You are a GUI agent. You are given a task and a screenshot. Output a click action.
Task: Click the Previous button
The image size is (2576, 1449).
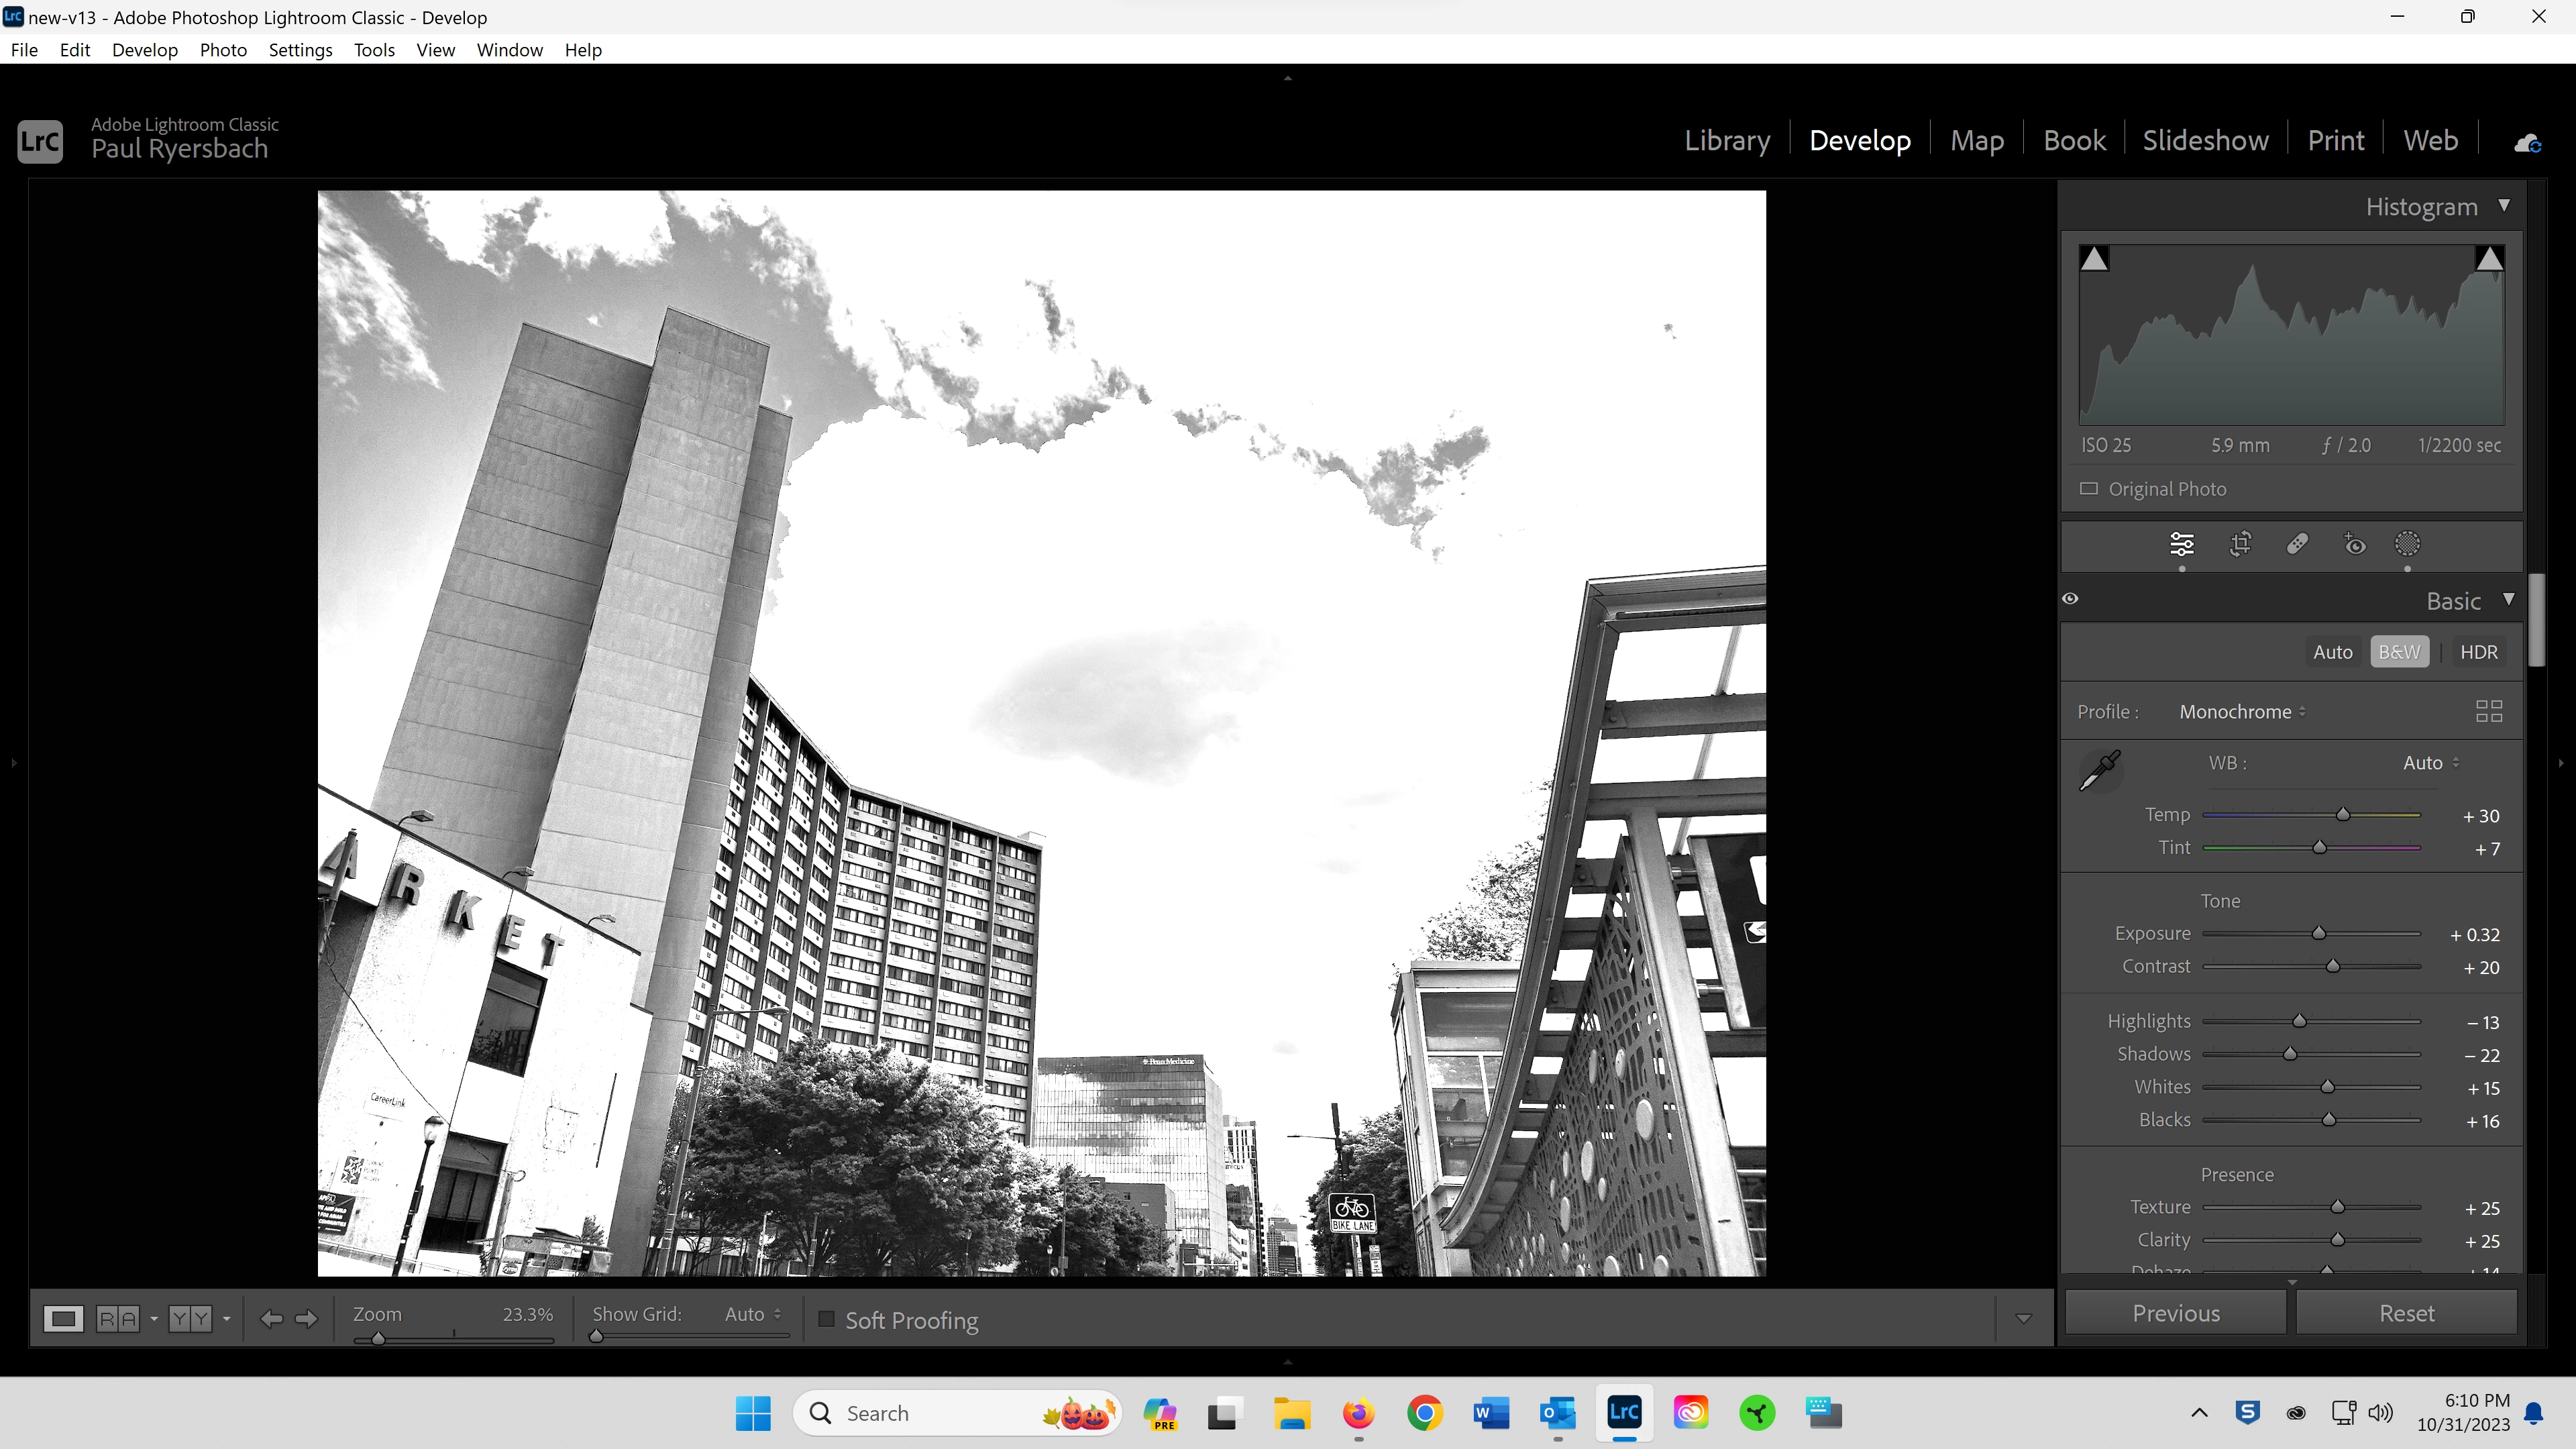(2175, 1313)
